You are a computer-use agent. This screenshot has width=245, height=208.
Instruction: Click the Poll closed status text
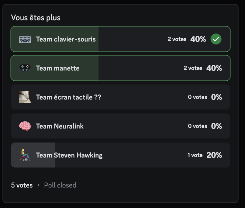[60, 185]
